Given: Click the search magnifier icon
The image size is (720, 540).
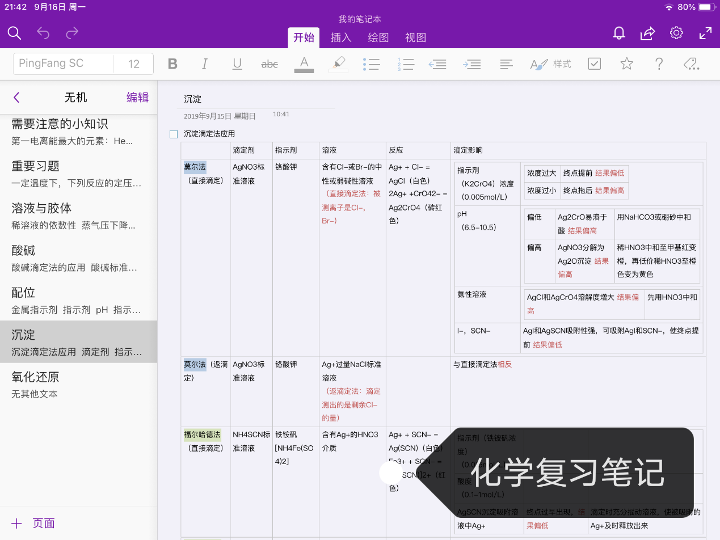Looking at the screenshot, I should point(14,33).
